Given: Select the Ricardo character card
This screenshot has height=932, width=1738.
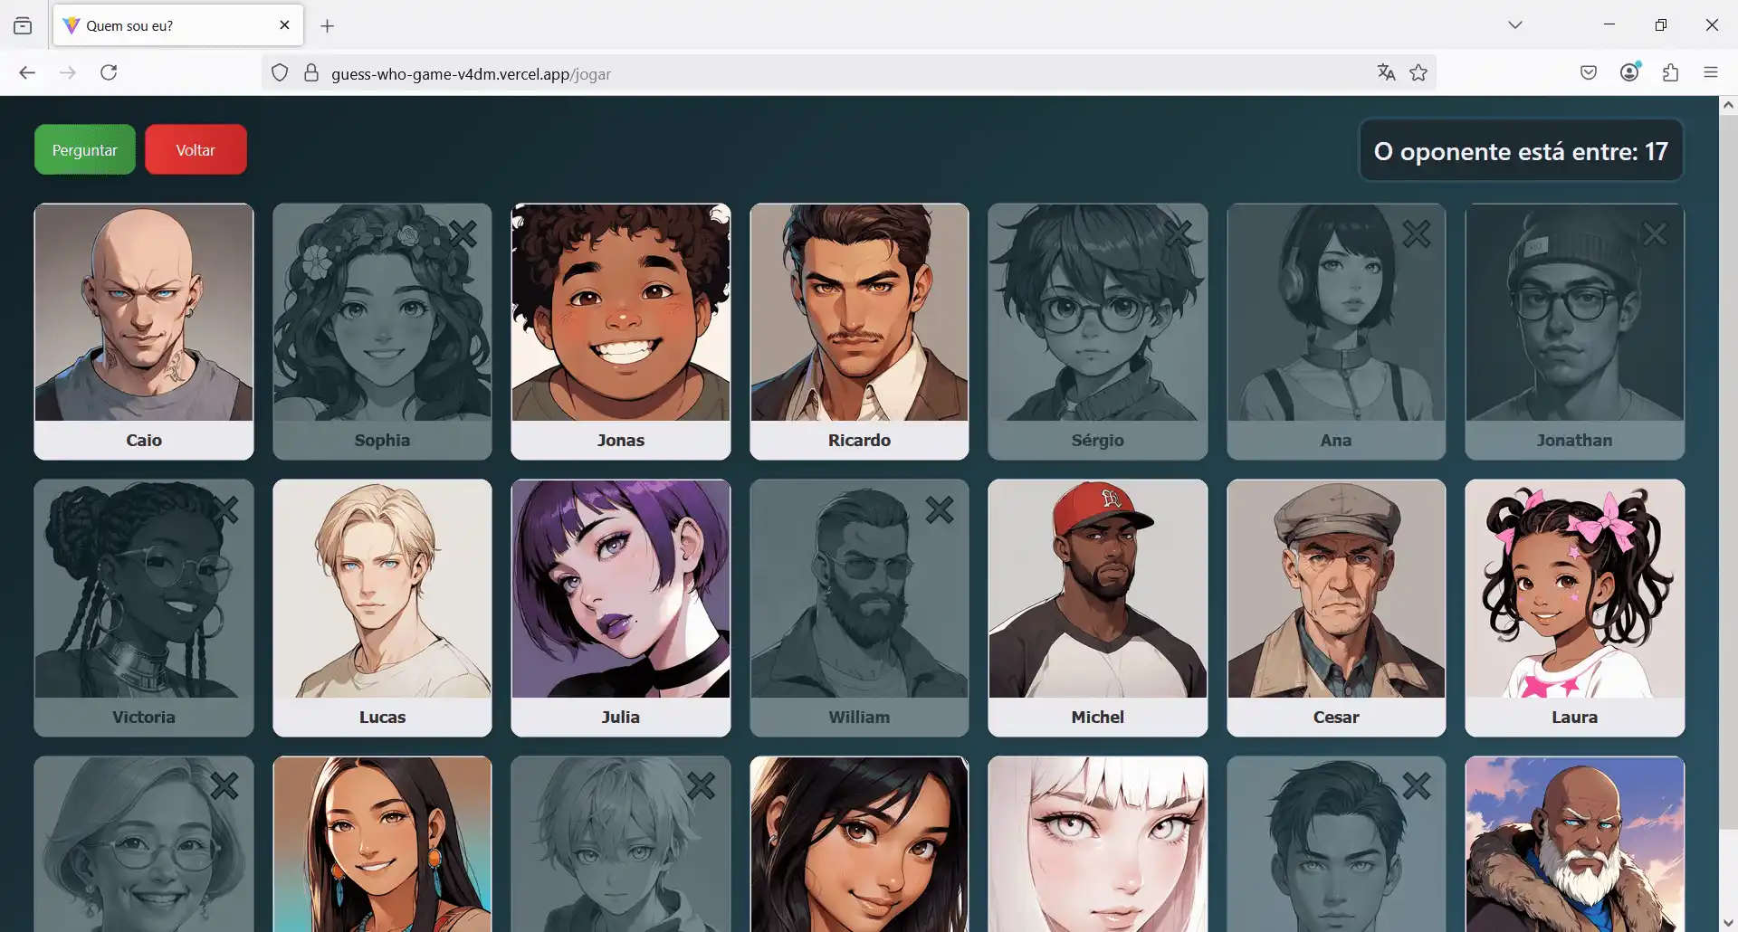Looking at the screenshot, I should pyautogui.click(x=859, y=331).
